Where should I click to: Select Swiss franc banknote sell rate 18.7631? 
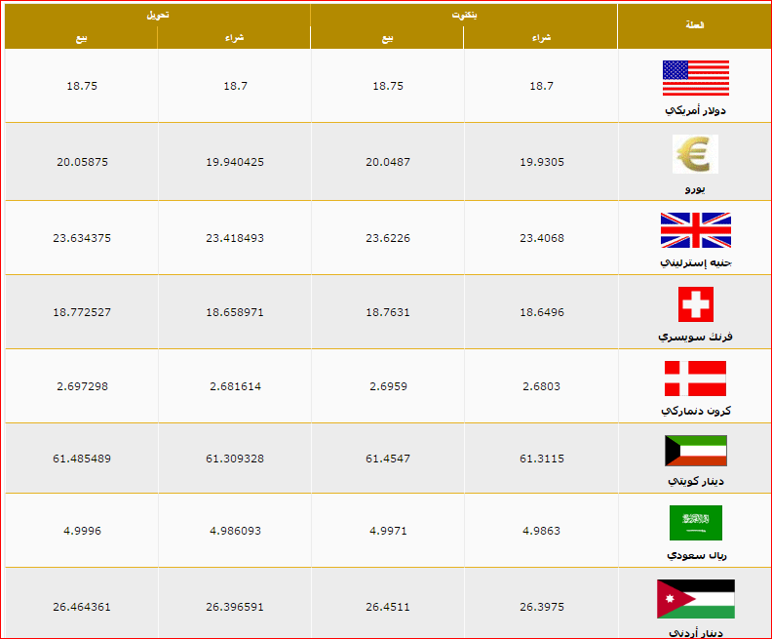pos(388,312)
